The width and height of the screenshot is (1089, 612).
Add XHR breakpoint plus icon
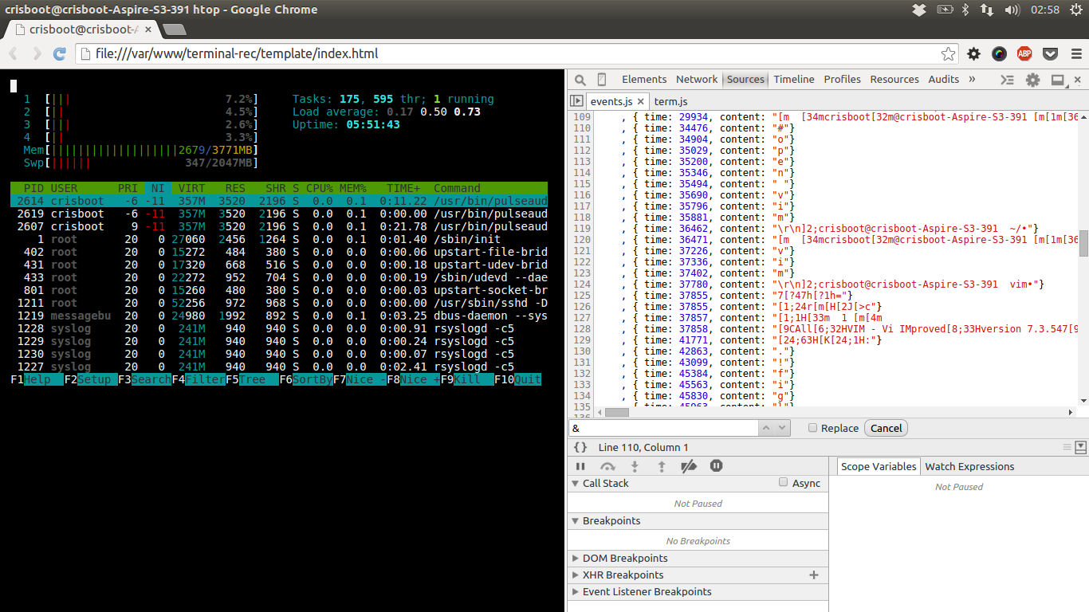tap(814, 575)
